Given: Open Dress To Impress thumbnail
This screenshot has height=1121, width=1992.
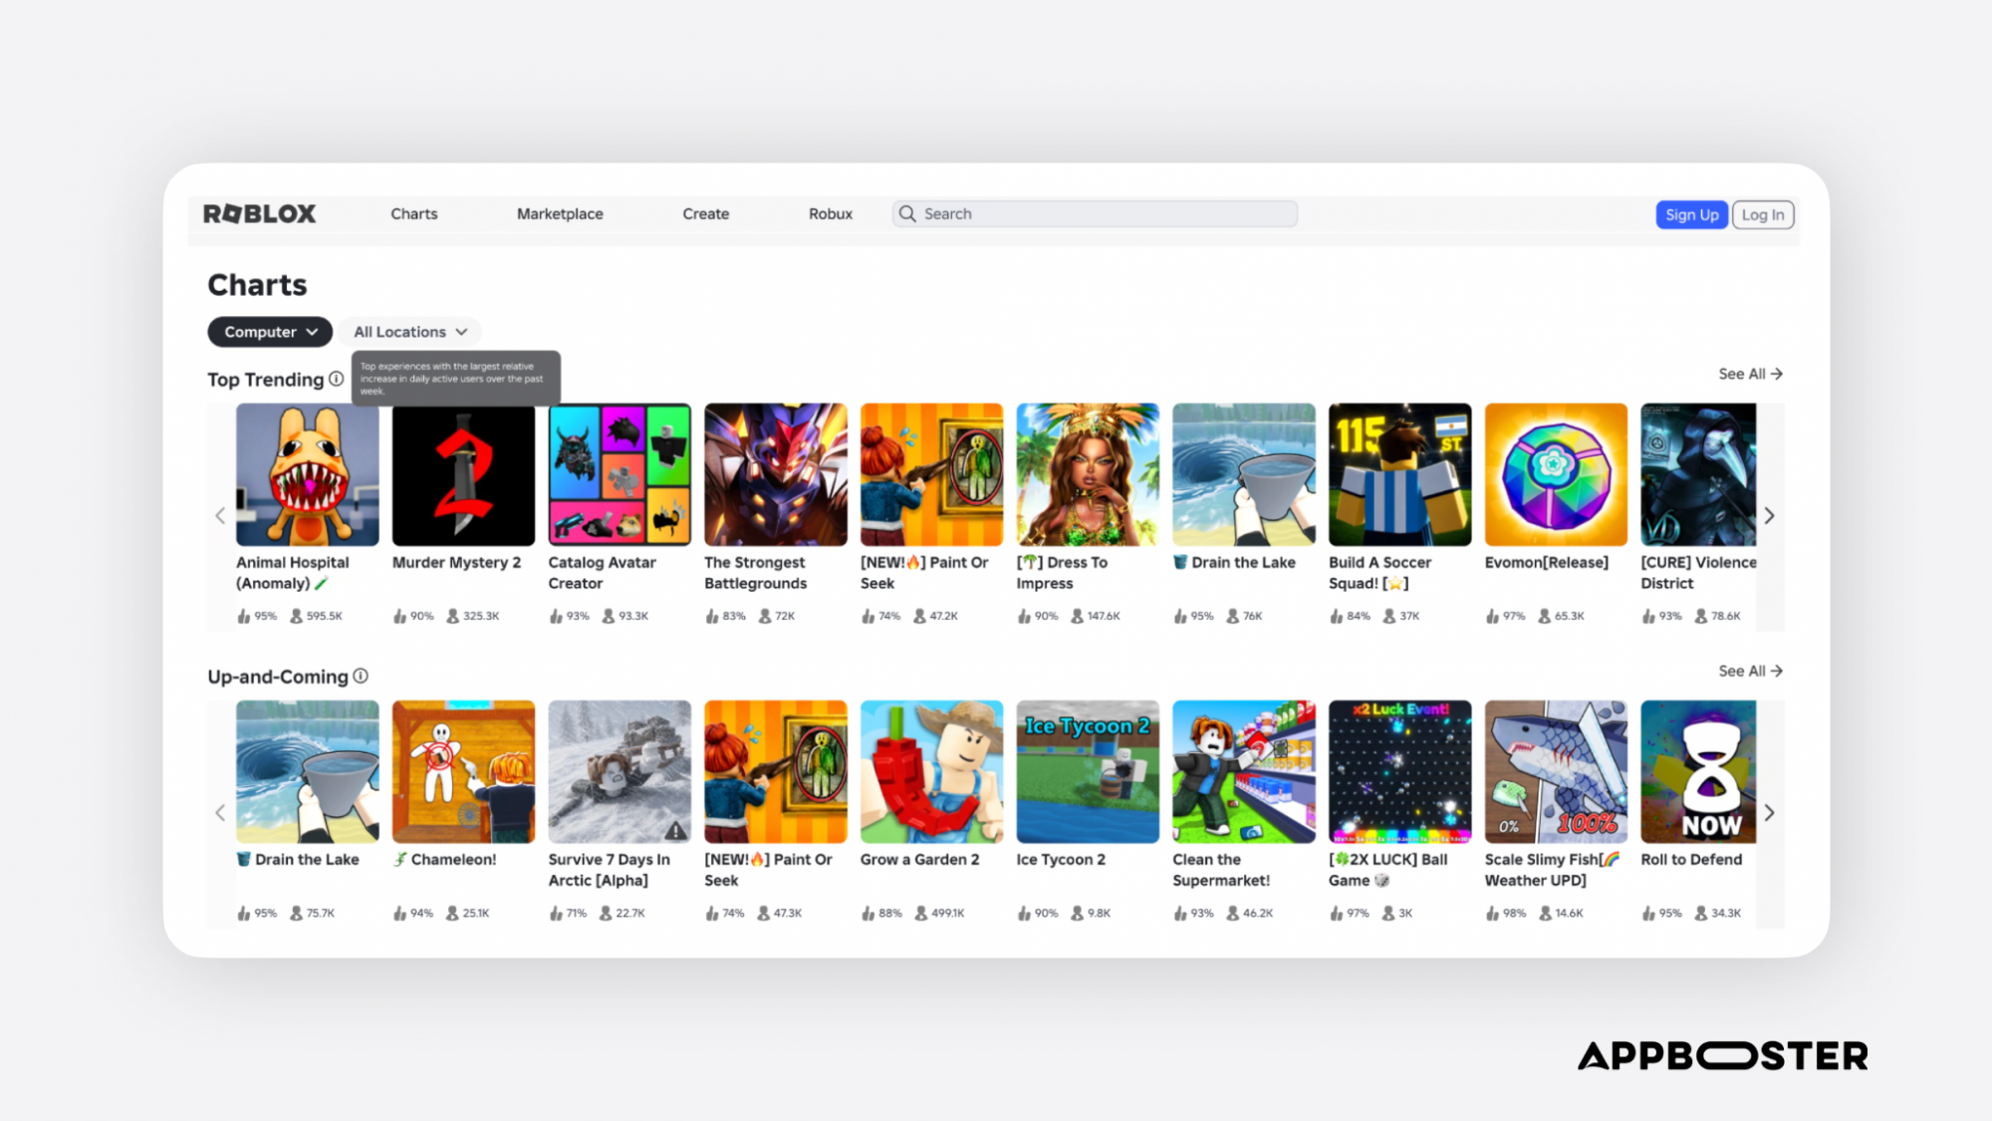Looking at the screenshot, I should pos(1088,474).
